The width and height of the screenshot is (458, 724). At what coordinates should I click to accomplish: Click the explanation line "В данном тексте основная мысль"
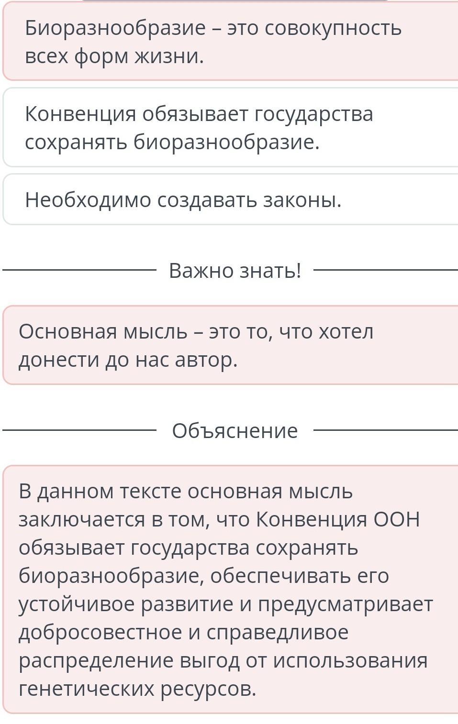(186, 491)
